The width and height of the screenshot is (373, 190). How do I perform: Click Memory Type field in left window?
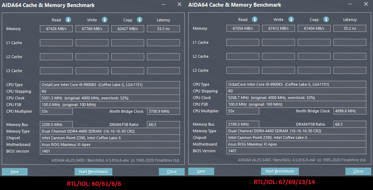(110, 131)
